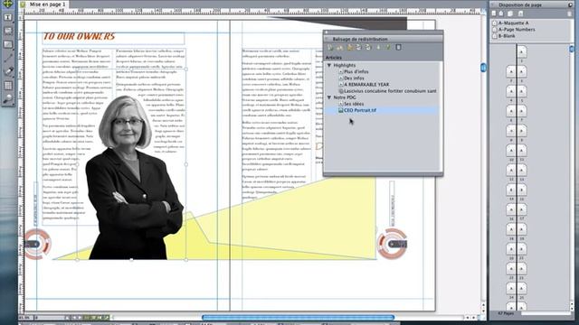Select the Text Content tool
This screenshot has width=579, height=325.
8,17
